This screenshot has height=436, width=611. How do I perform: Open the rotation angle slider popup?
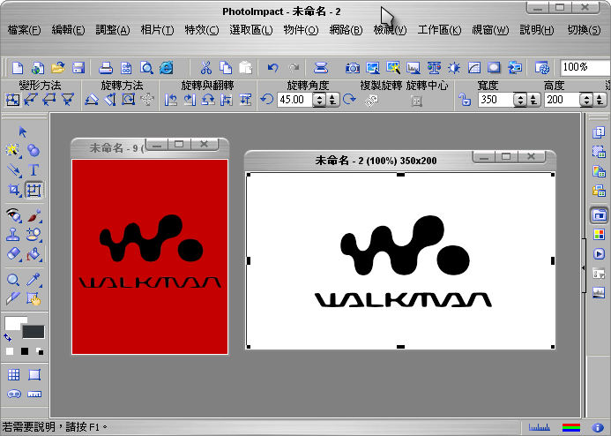332,100
